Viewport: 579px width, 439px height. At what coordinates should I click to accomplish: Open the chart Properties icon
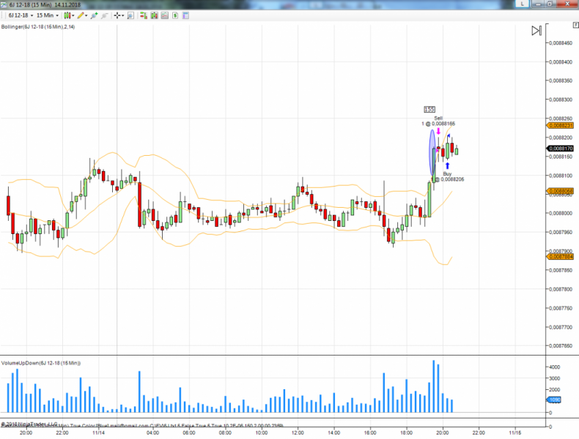185,15
